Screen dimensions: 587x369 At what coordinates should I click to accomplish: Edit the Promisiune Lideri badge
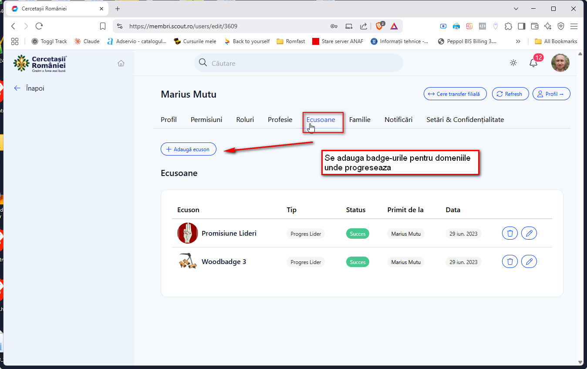coord(529,234)
